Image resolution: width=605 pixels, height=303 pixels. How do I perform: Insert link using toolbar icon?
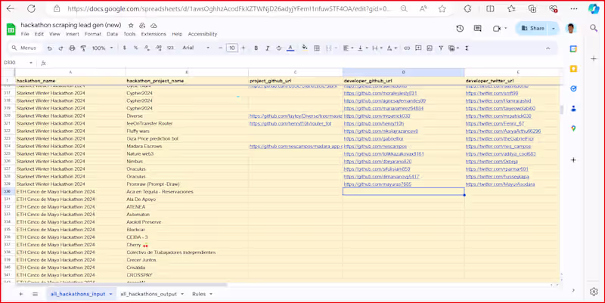pos(407,48)
